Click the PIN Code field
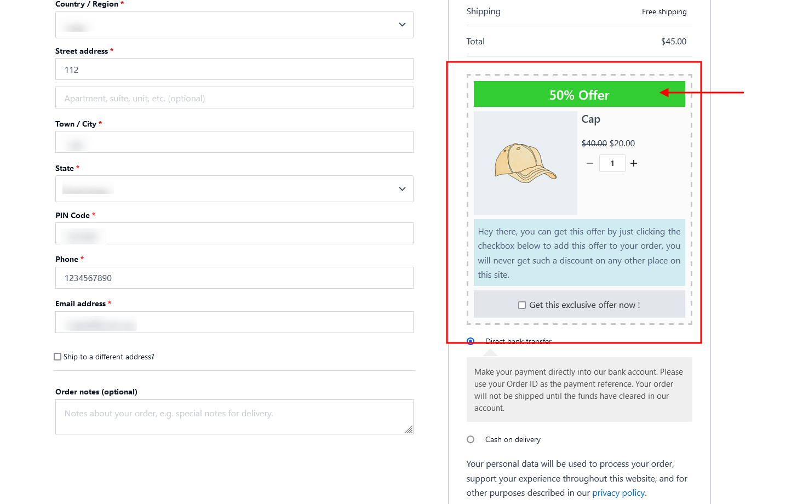The width and height of the screenshot is (803, 504). pos(234,234)
